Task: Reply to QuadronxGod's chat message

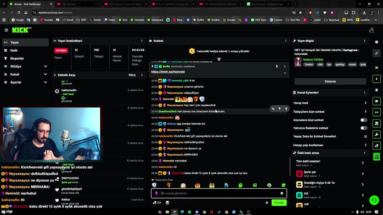Action: pos(273,109)
